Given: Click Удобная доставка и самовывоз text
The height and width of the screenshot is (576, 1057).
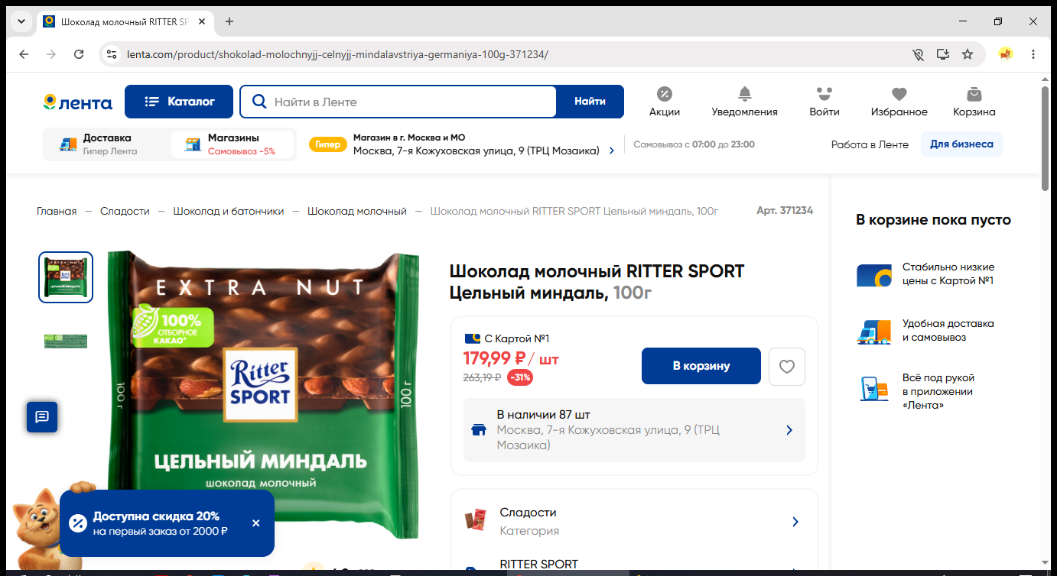Looking at the screenshot, I should click(x=948, y=331).
